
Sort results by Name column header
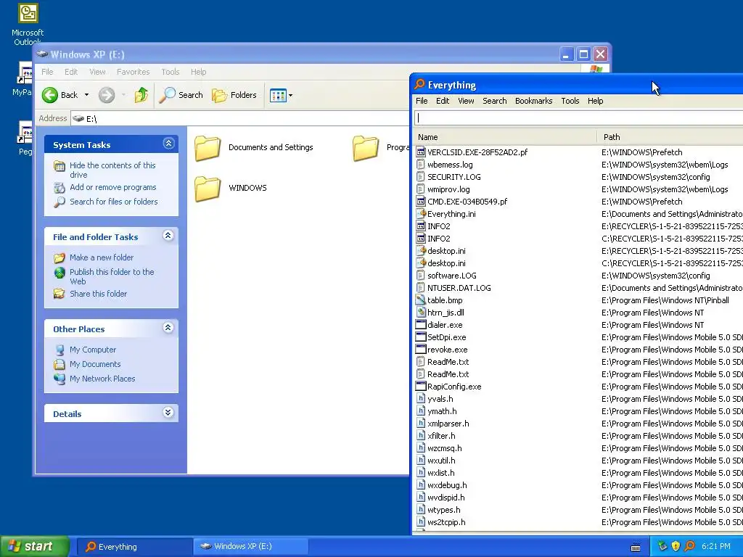[x=505, y=137]
